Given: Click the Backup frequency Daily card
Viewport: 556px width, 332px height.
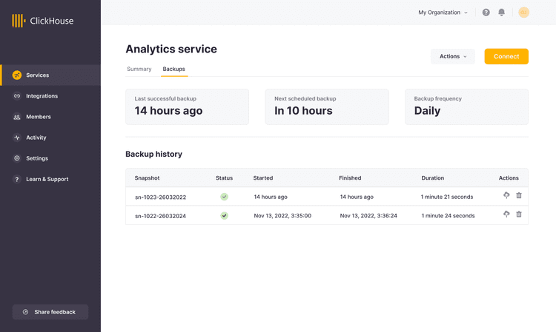Looking at the screenshot, I should click(x=466, y=106).
